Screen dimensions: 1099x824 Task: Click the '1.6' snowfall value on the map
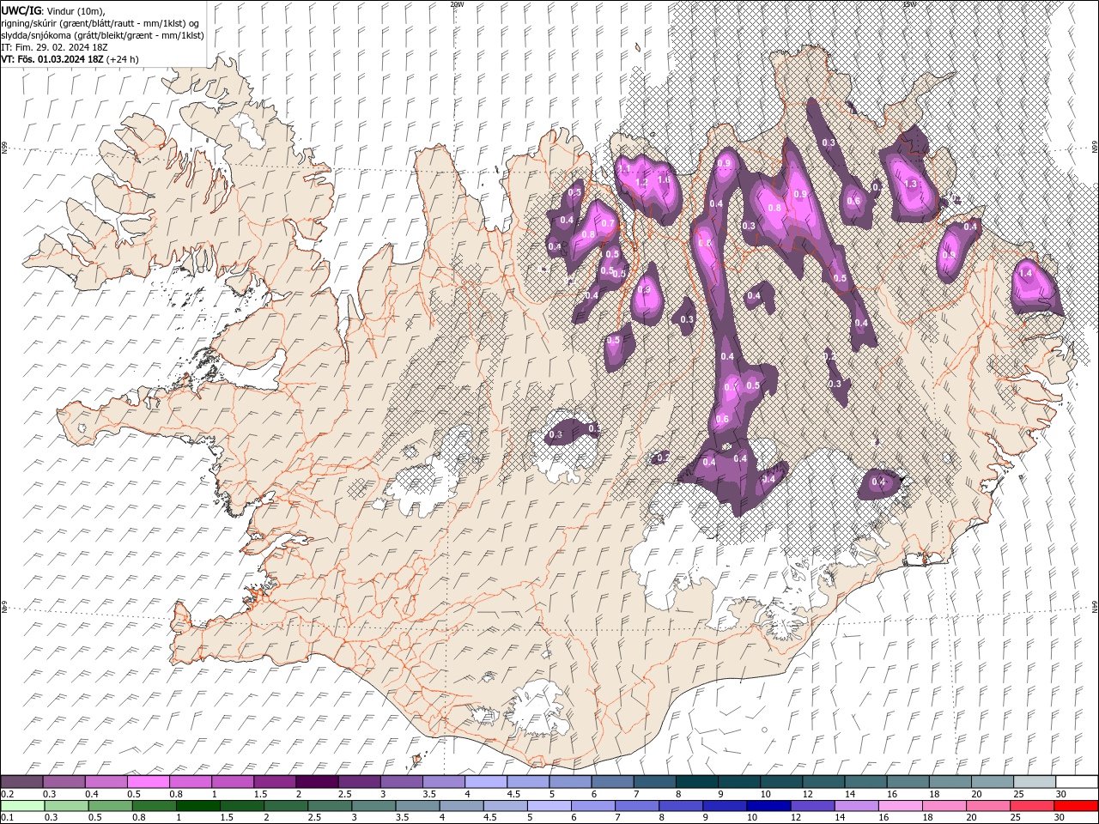(663, 180)
